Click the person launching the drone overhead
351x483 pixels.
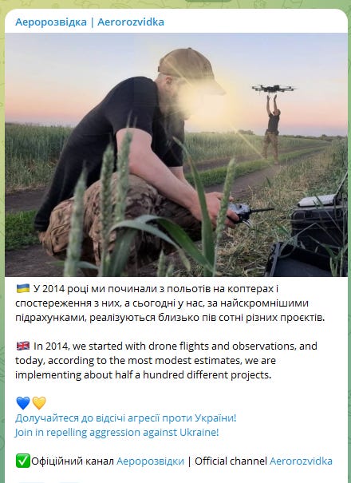tap(272, 129)
